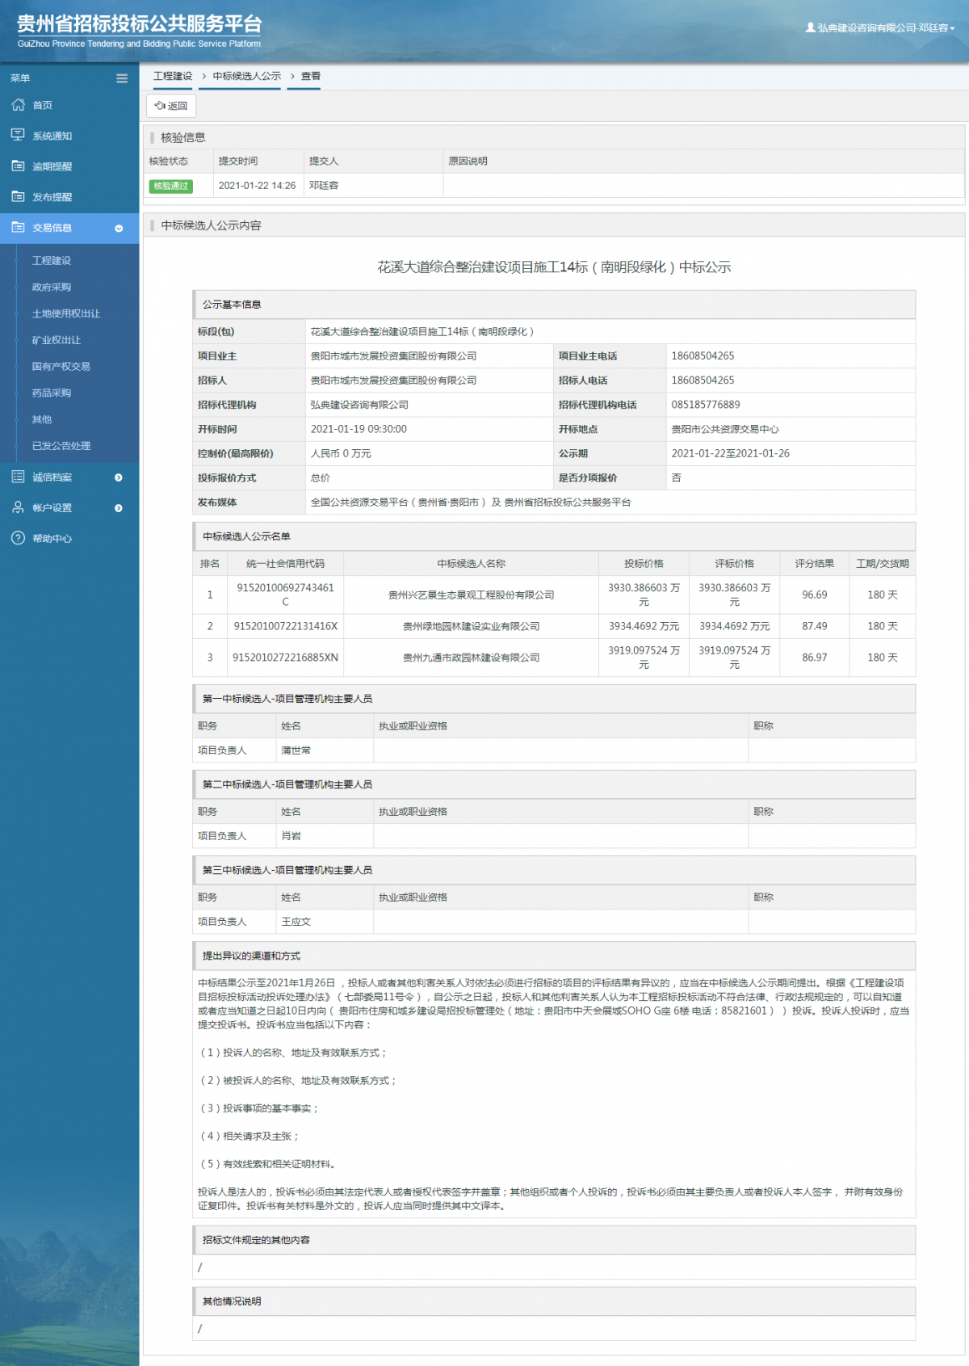Screen dimensions: 969x1366
Task: Click the 提出异议的渠道和方式 section header
Action: pyautogui.click(x=554, y=956)
